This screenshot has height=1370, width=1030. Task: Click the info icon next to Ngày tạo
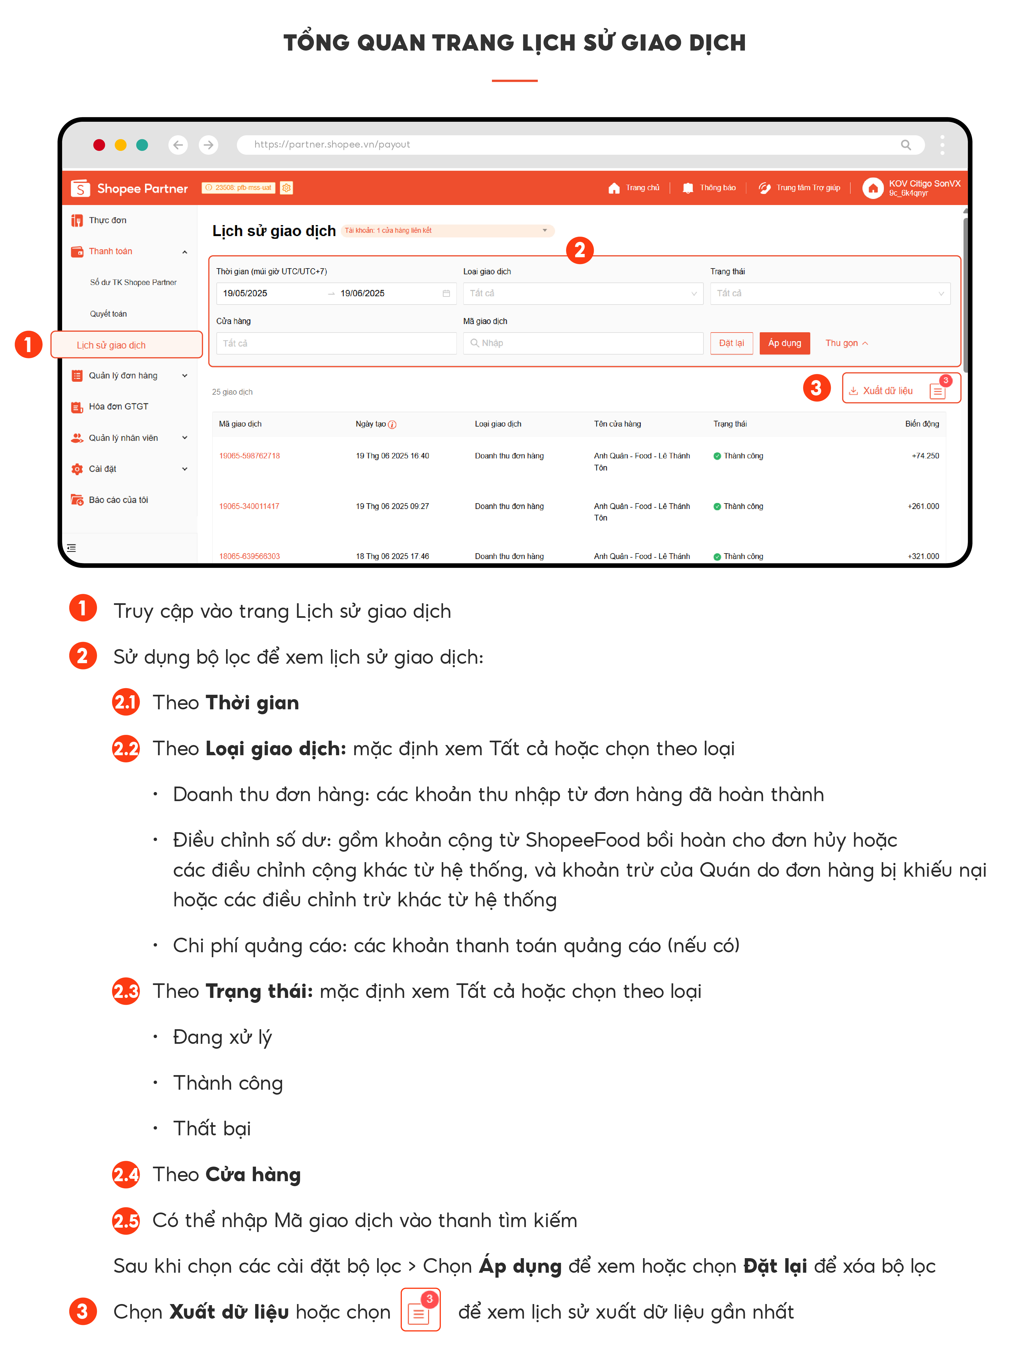(392, 425)
